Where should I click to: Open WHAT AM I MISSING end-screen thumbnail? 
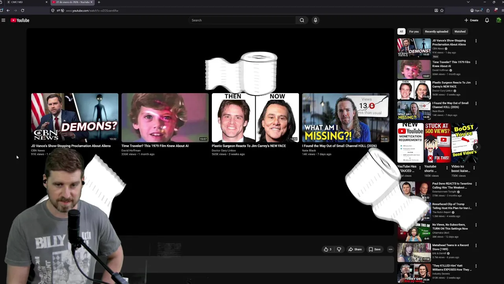pyautogui.click(x=345, y=118)
